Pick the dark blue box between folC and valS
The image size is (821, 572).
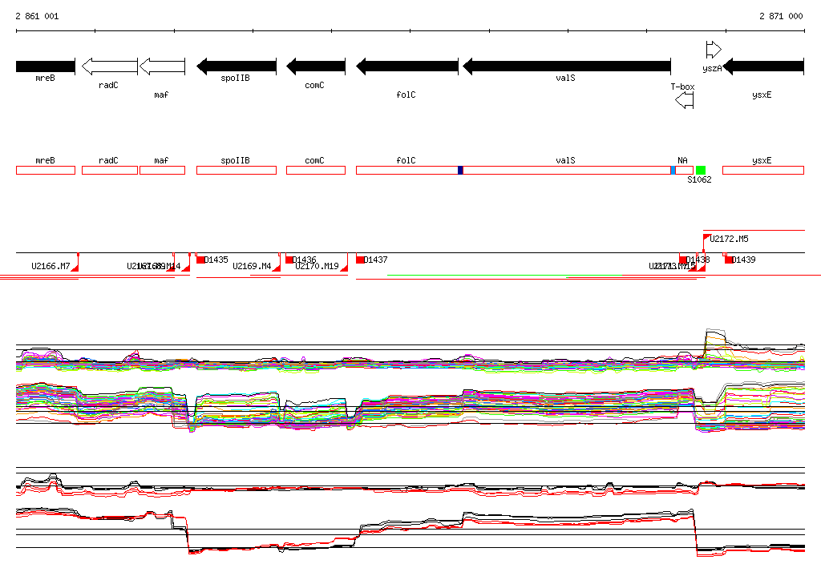(460, 170)
